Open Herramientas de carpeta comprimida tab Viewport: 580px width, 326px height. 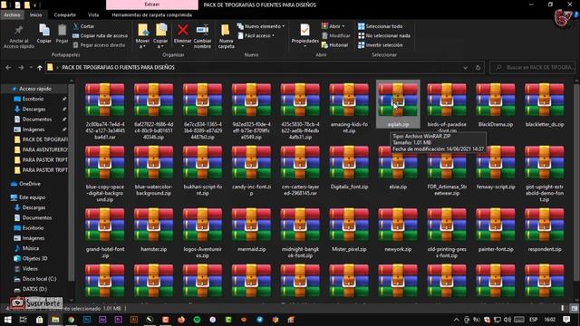click(x=151, y=14)
